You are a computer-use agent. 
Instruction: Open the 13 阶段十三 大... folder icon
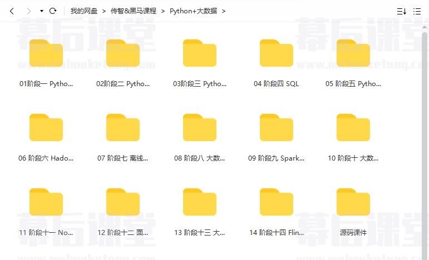200,202
